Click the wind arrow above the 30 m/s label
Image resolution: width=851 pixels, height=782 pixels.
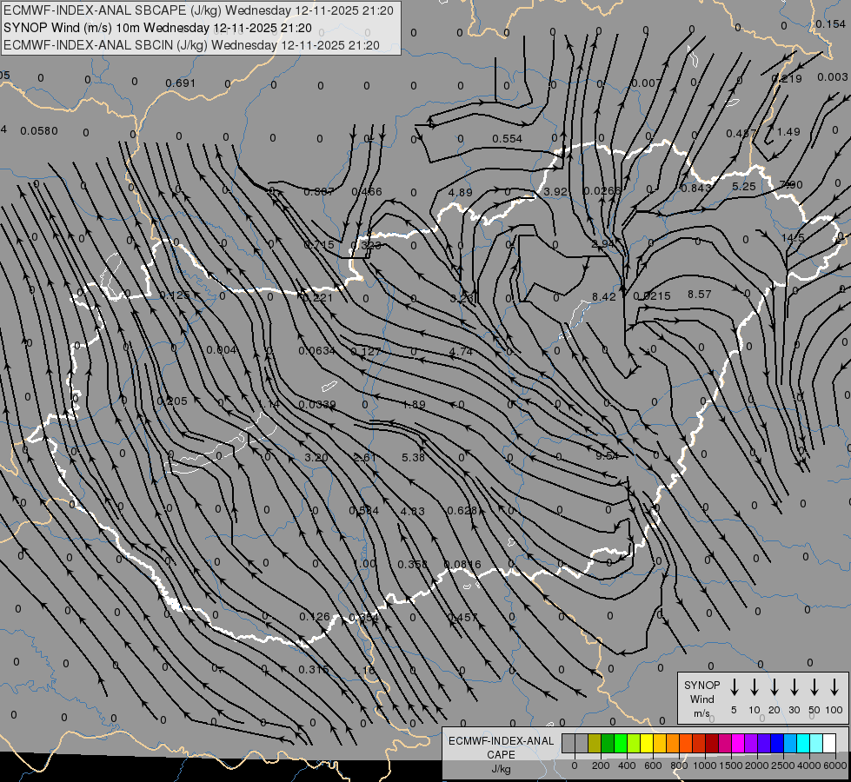pyautogui.click(x=794, y=687)
